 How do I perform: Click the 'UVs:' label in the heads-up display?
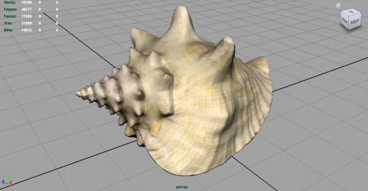pyautogui.click(x=9, y=30)
